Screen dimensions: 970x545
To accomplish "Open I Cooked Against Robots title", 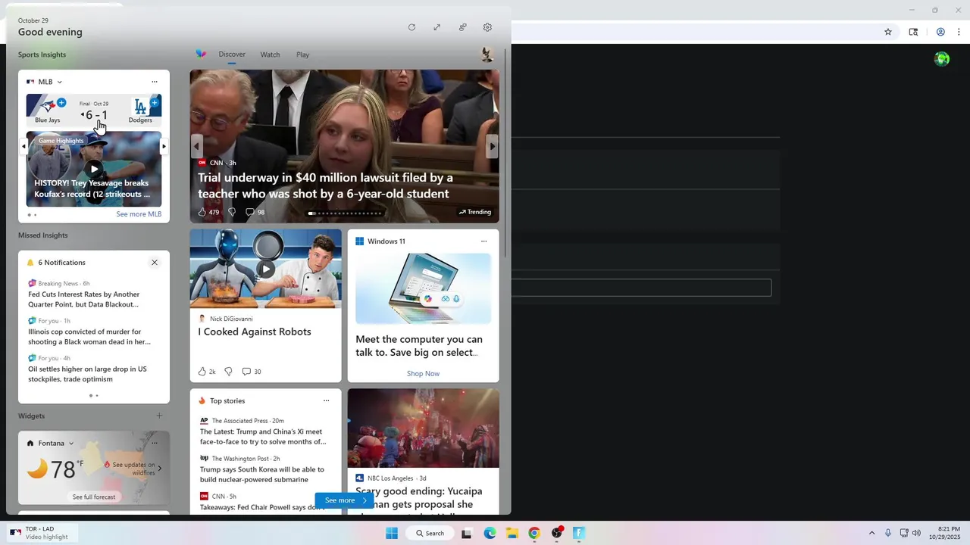I will click(255, 332).
